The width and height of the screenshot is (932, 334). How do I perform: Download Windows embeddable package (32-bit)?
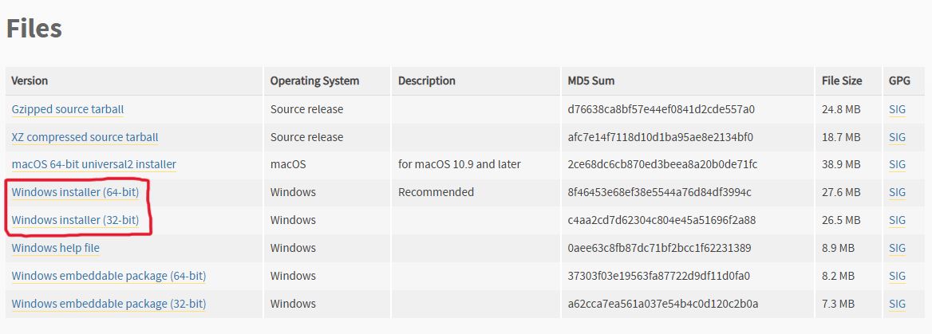(x=109, y=304)
